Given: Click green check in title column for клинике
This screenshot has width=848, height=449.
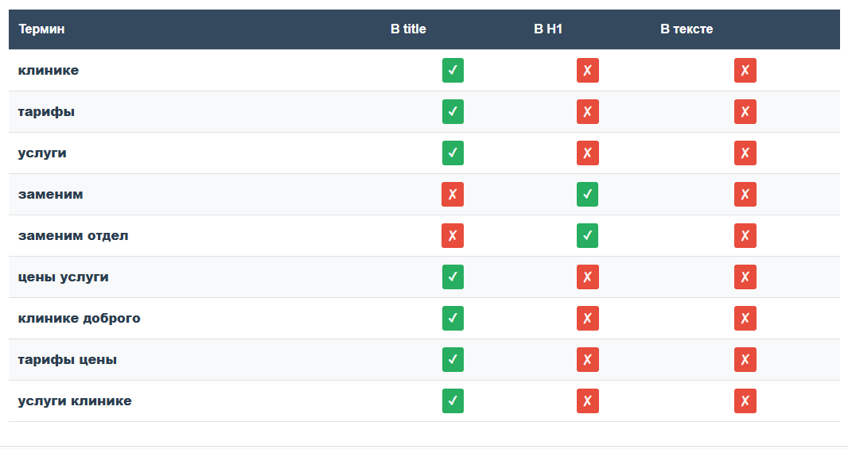Looking at the screenshot, I should click(453, 70).
